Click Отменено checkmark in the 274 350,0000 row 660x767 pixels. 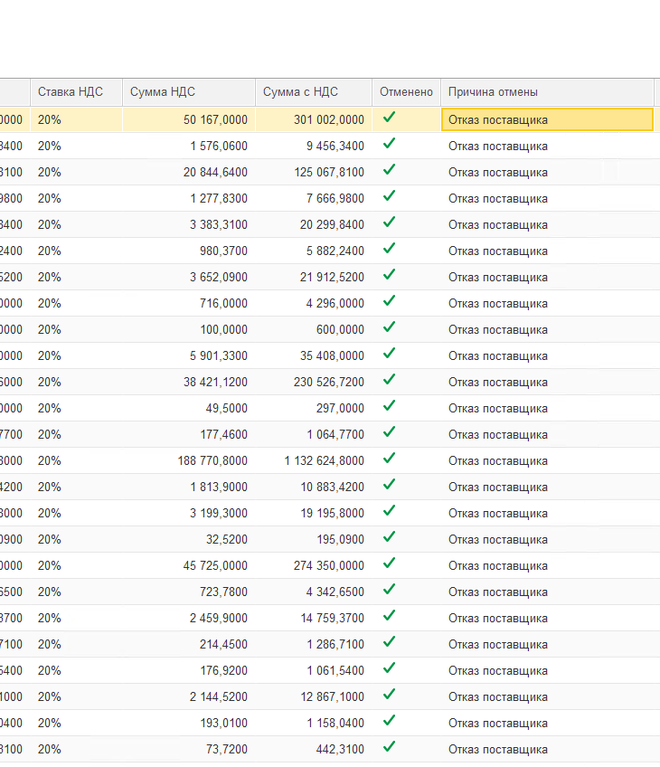coord(390,563)
